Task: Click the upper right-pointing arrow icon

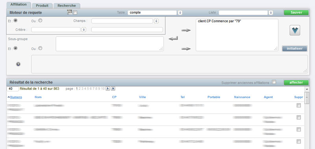Action: tap(186, 30)
